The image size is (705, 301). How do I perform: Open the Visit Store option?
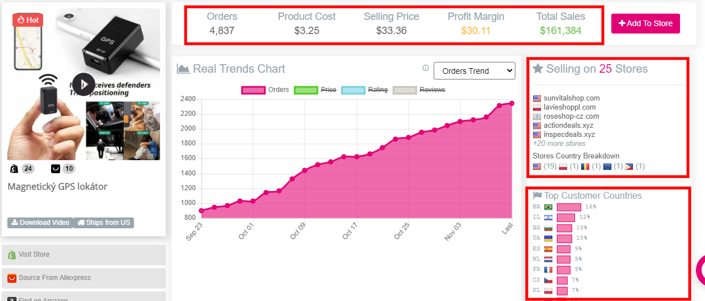pyautogui.click(x=84, y=254)
